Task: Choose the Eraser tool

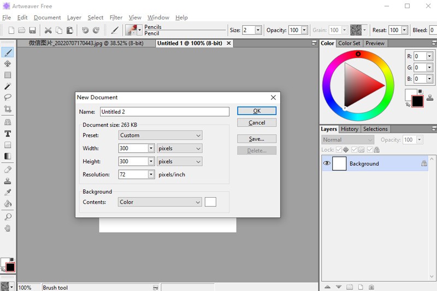Action: tap(8, 169)
